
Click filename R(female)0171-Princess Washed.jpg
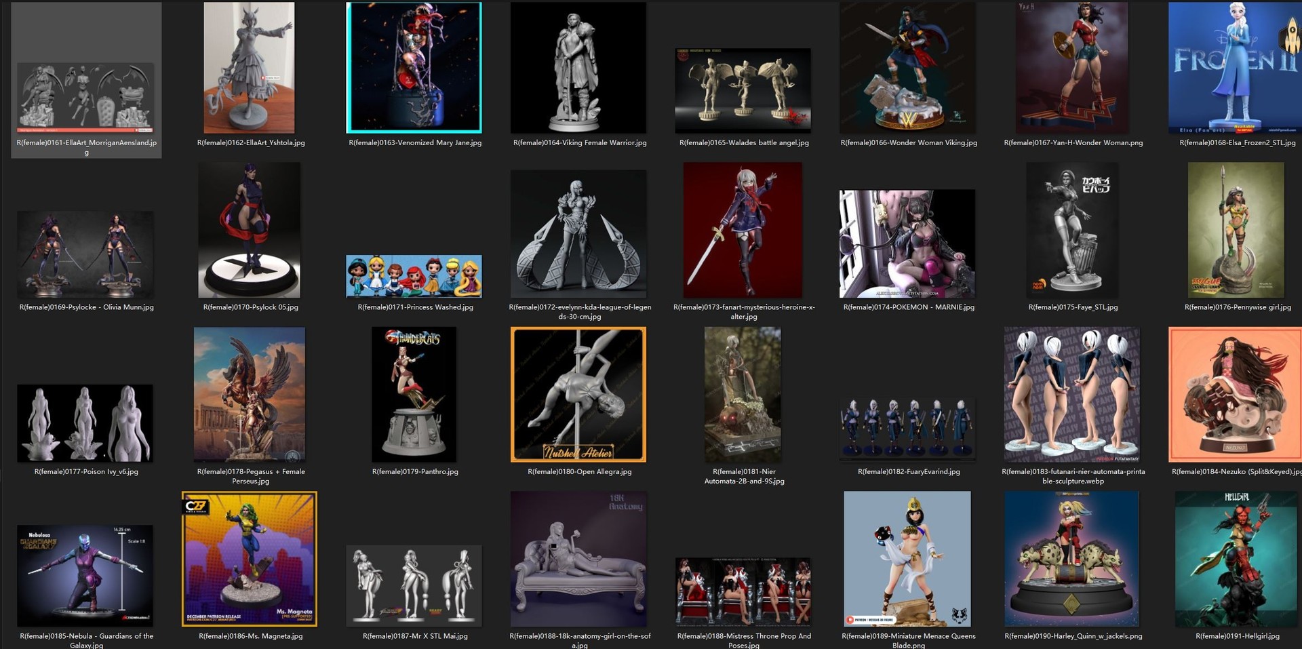point(416,307)
